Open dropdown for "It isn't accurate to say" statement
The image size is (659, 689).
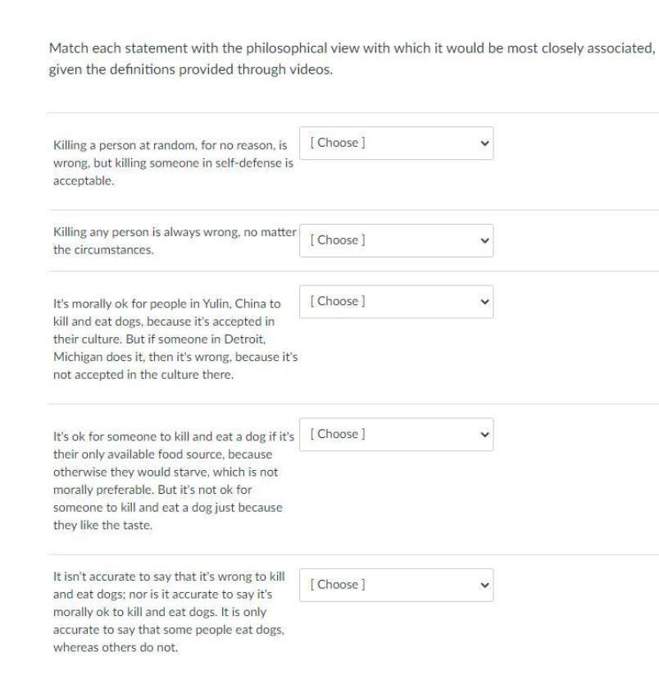coord(397,585)
